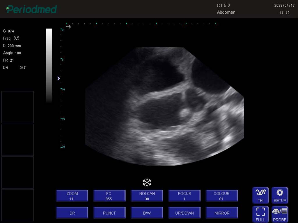Switch to FULL screen view
Screen dimensions: 298x223
point(260,214)
